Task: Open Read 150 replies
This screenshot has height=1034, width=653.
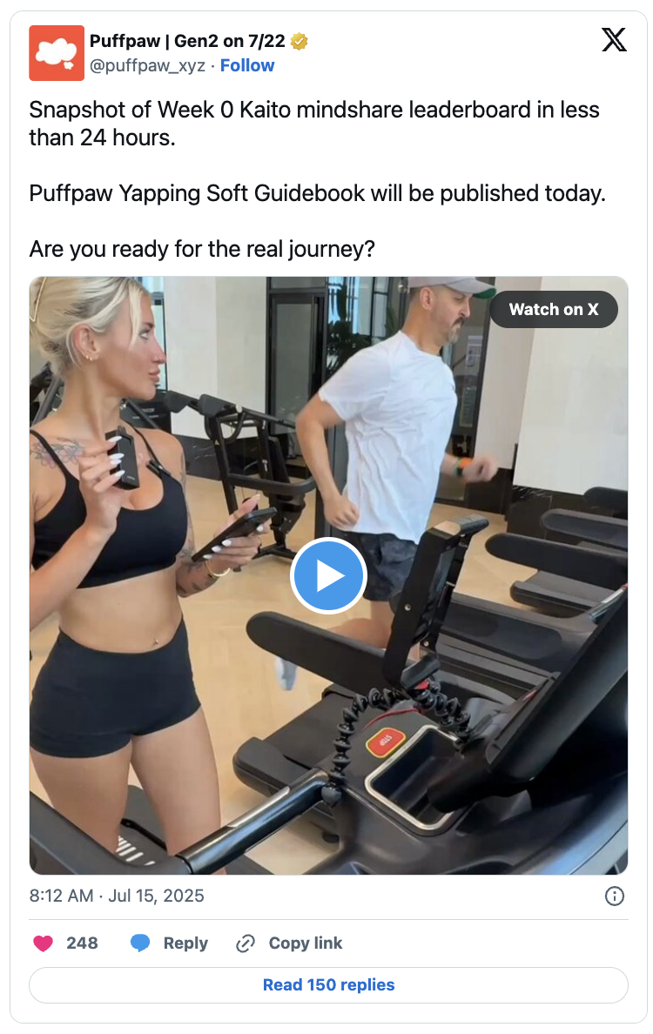Action: coord(328,984)
